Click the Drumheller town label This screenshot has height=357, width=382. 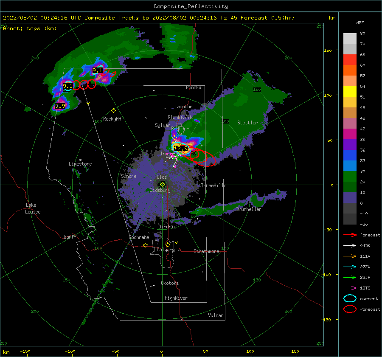(249, 209)
